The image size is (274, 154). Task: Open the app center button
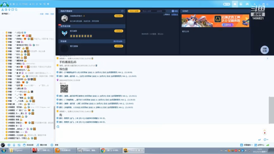pyautogui.click(x=259, y=145)
